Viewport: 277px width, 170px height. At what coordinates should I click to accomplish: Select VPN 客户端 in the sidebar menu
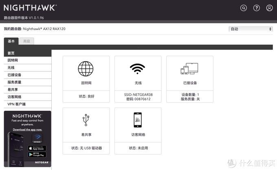click(x=28, y=104)
